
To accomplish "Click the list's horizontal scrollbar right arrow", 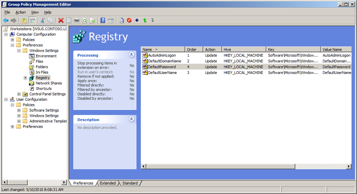I will click(349, 167).
